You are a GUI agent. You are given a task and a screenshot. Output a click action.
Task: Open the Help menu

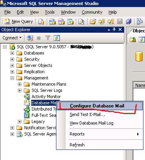click(113, 12)
